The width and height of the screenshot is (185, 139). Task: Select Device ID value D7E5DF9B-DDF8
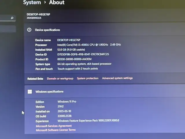(x=83, y=54)
